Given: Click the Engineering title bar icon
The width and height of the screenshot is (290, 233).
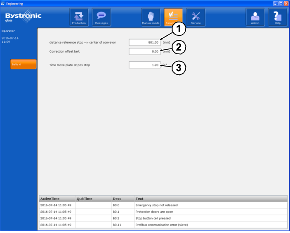Looking at the screenshot, I should [2, 4].
